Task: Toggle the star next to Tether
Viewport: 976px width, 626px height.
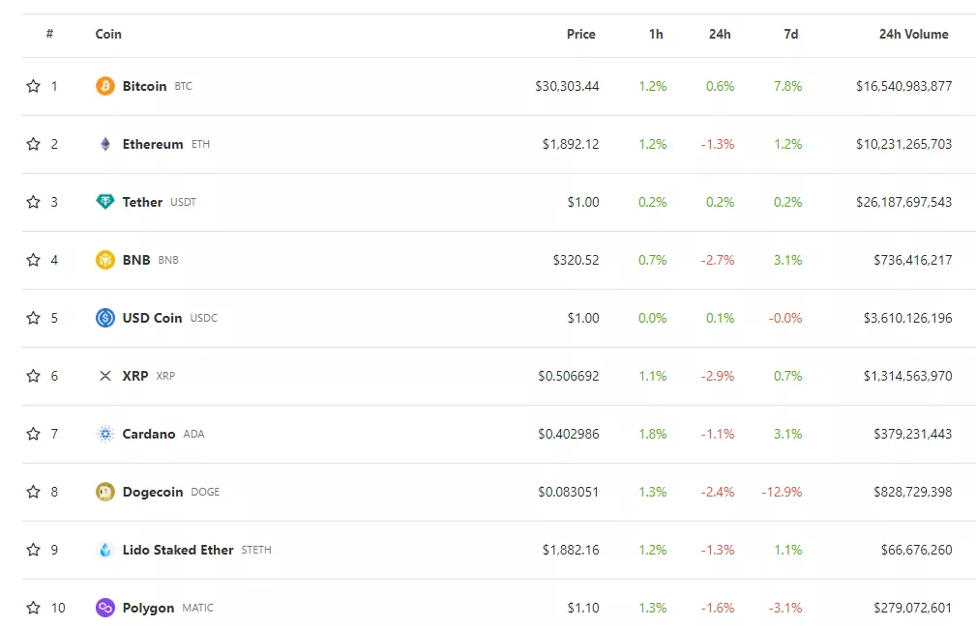Action: point(33,202)
